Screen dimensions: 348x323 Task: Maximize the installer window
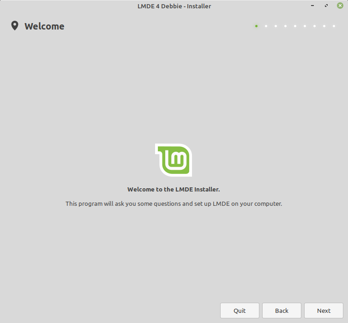coord(326,6)
